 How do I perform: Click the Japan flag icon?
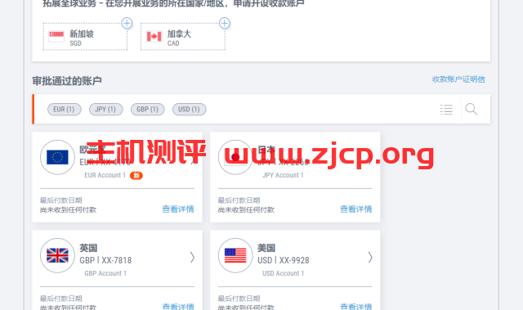(235, 157)
